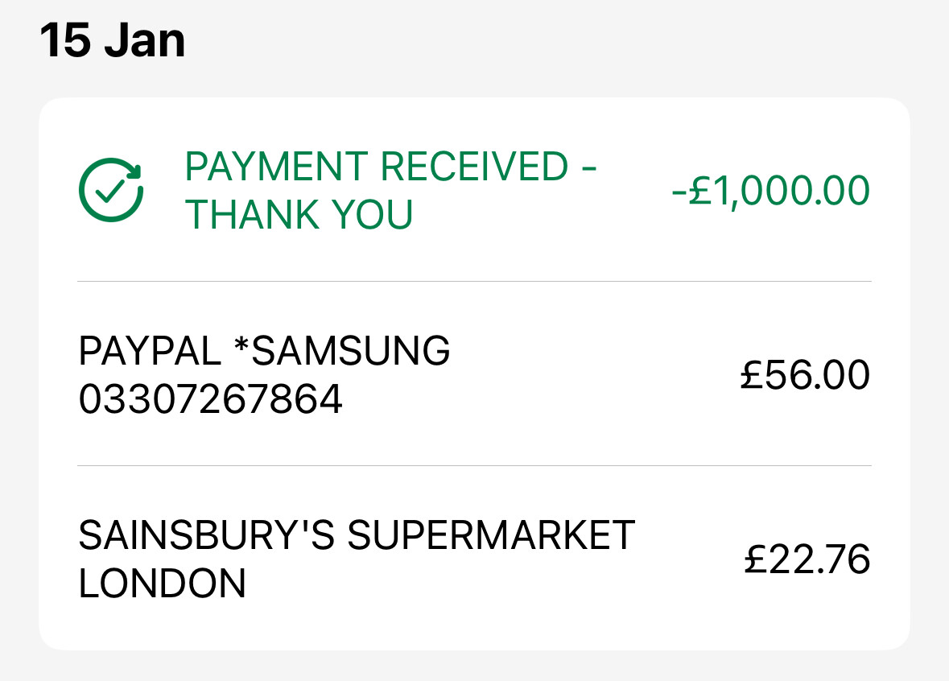Select the £22.76 transaction amount

pos(807,559)
